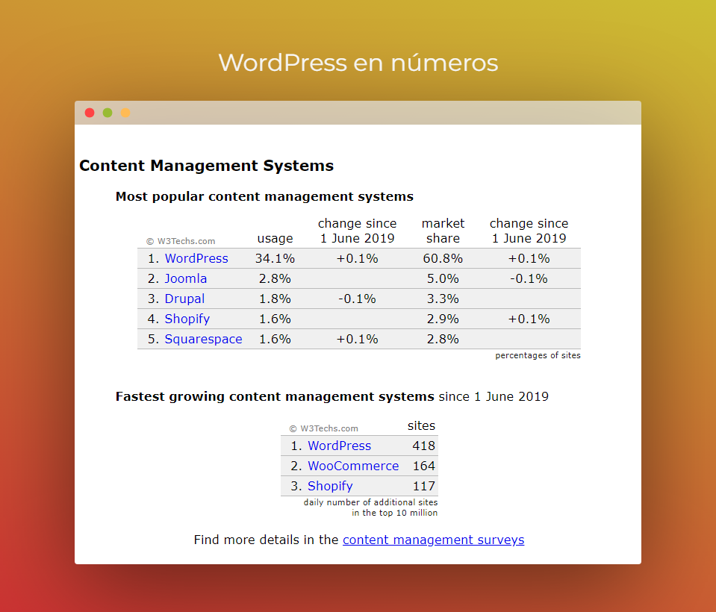This screenshot has height=612, width=716.
Task: Select the 164 sites value for WooCommerce
Action: coord(424,466)
